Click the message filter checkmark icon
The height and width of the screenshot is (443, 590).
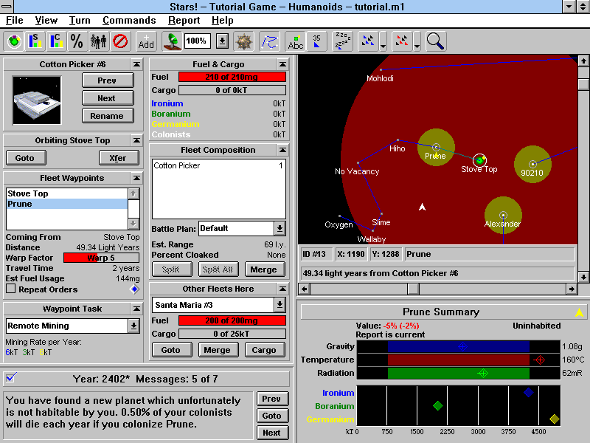[x=10, y=377]
